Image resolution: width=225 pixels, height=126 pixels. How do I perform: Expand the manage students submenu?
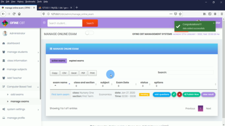coord(38,52)
